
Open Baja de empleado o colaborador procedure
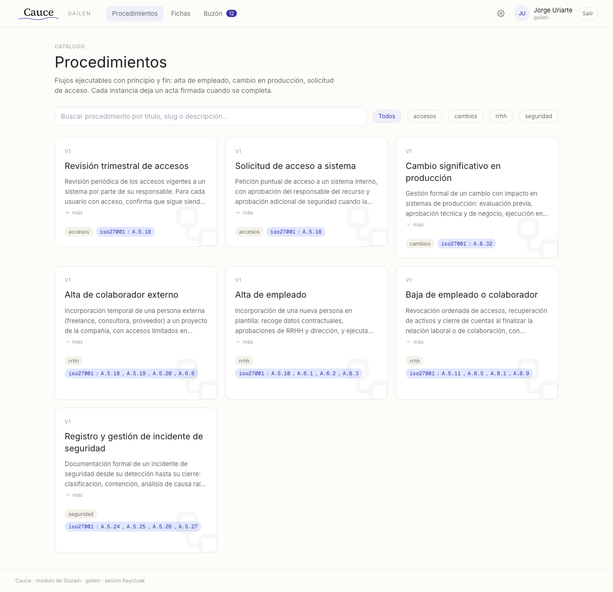pos(471,295)
